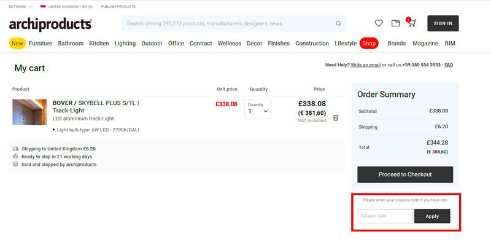The height and width of the screenshot is (245, 491).
Task: Open the Decor category
Action: pos(255,44)
